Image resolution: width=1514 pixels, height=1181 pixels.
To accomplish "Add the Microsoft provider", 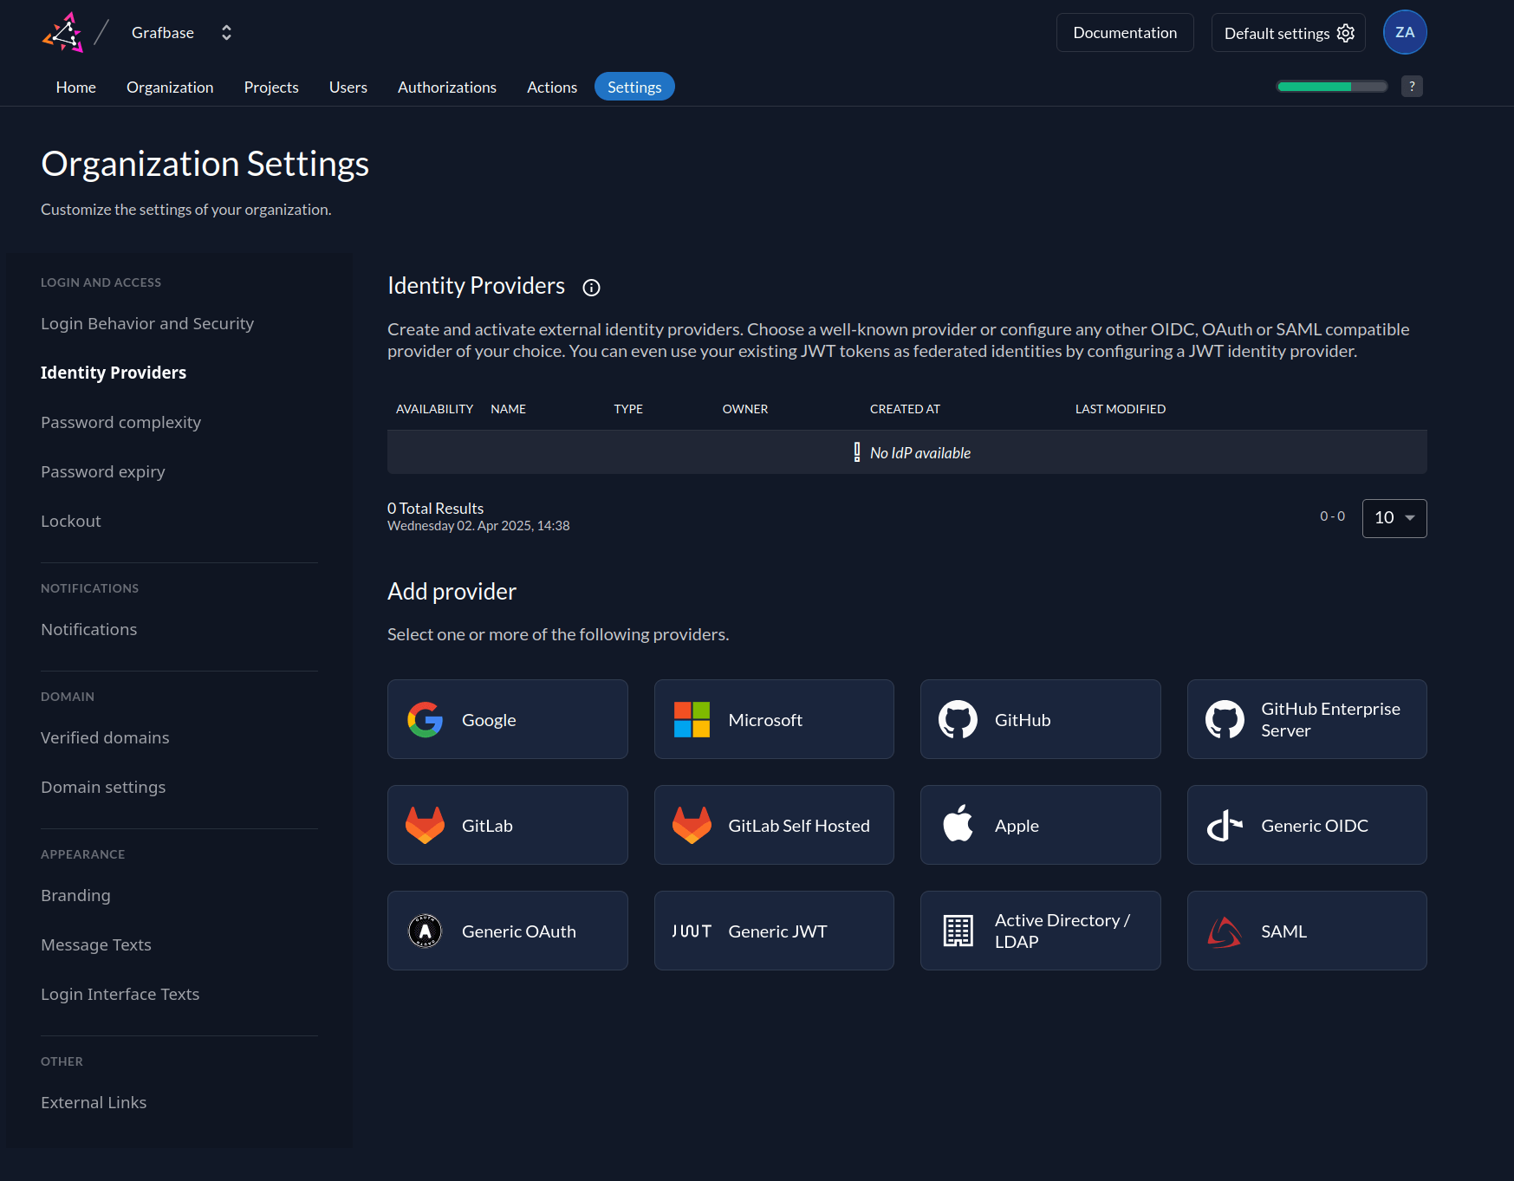I will click(773, 719).
